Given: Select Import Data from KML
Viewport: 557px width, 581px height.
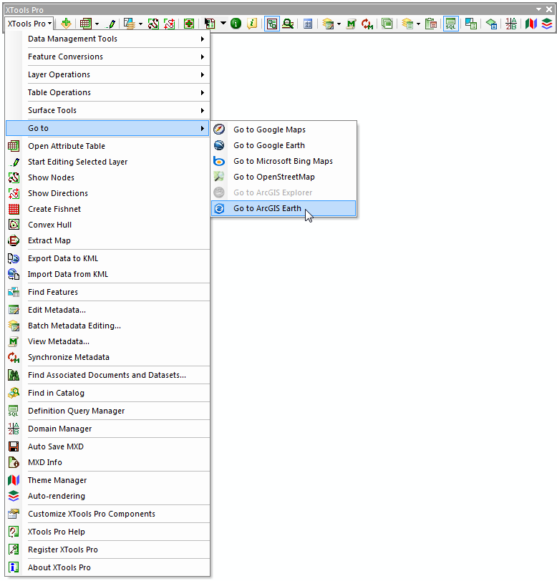Looking at the screenshot, I should pyautogui.click(x=107, y=274).
